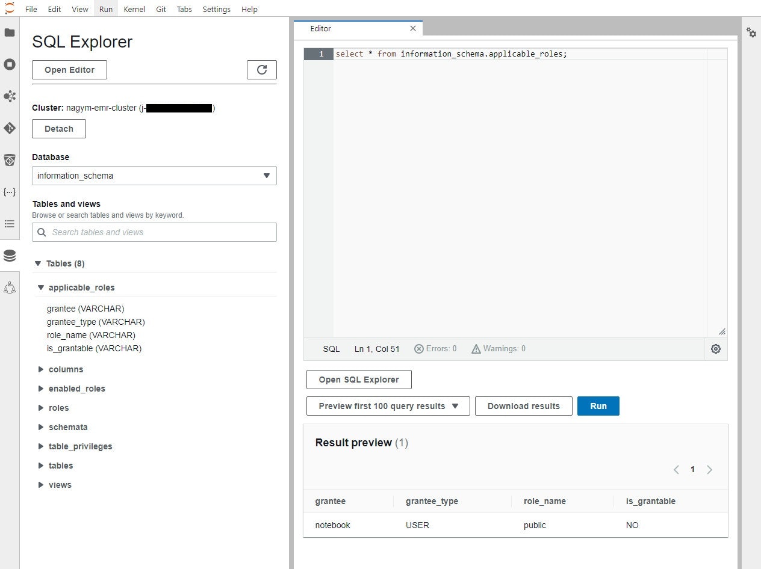Expand the enabled_roles table
This screenshot has height=569, width=761.
(41, 389)
